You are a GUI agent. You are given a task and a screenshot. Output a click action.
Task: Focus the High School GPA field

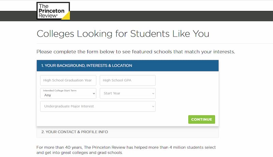click(x=128, y=80)
